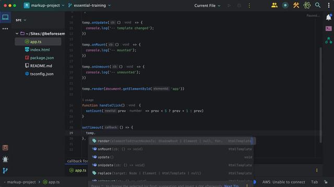The width and height of the screenshot is (334, 187).
Task: Open IDE settings vertical dots menu
Action: pos(329,5)
